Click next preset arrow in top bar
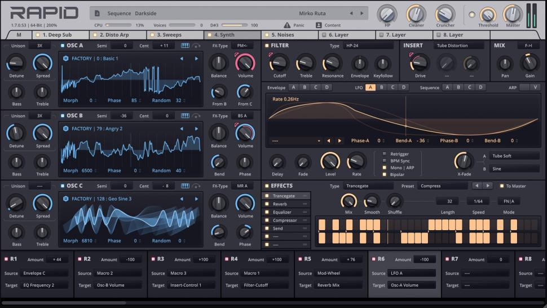 pyautogui.click(x=361, y=13)
